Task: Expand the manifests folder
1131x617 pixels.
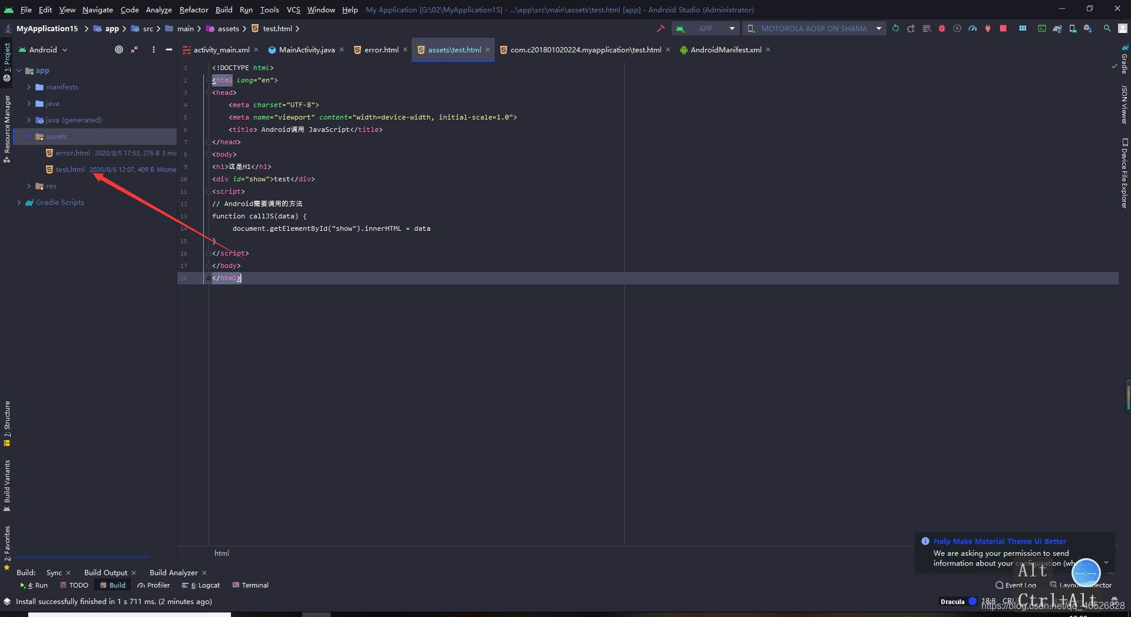Action: point(29,87)
